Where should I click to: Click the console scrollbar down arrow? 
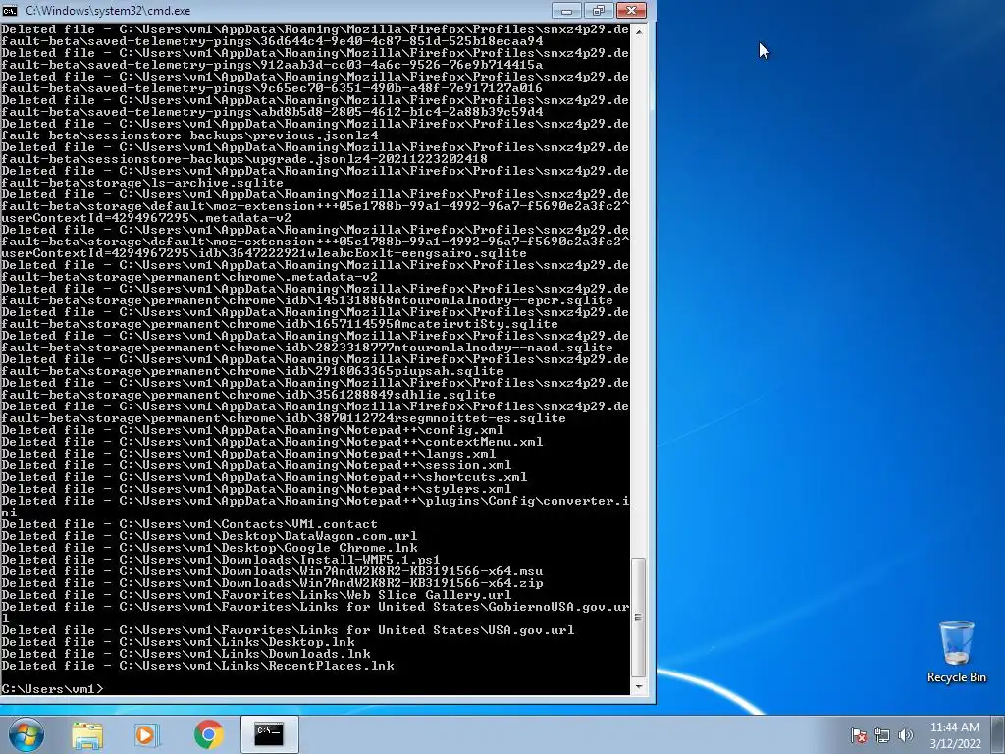638,687
